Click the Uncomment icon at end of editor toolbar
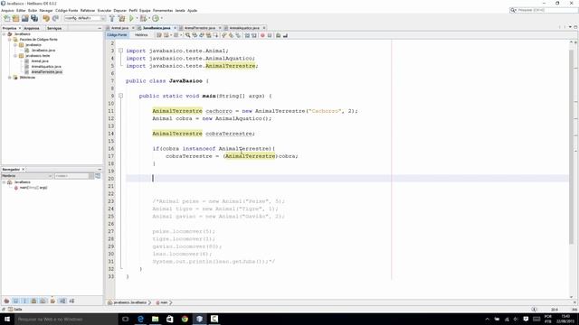Viewport: 579px width, 325px height. coord(286,35)
